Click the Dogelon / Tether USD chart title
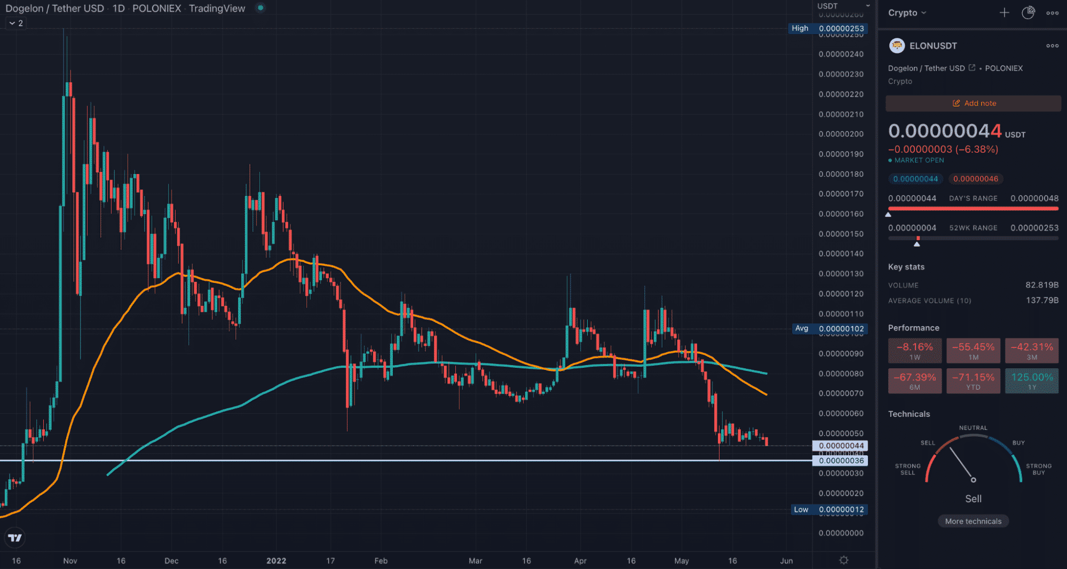 click(x=54, y=8)
